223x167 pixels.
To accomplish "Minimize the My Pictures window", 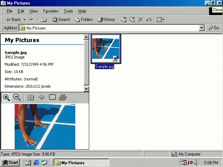I will pos(208,3).
